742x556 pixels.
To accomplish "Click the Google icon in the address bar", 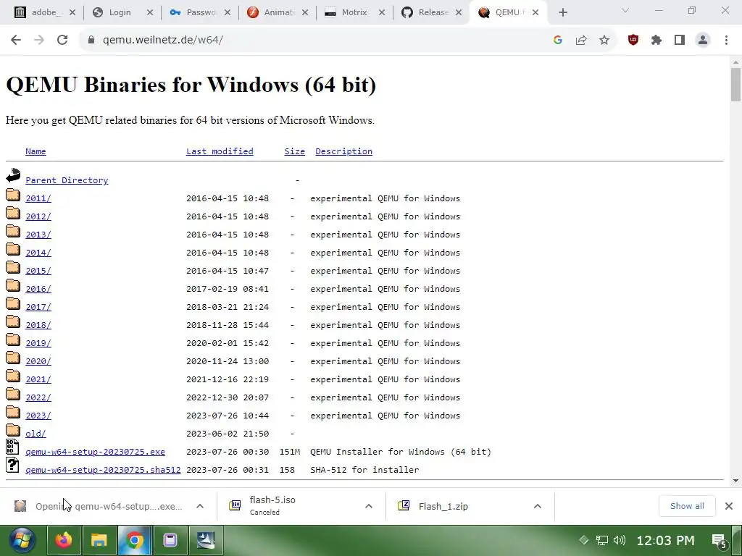I will [558, 41].
